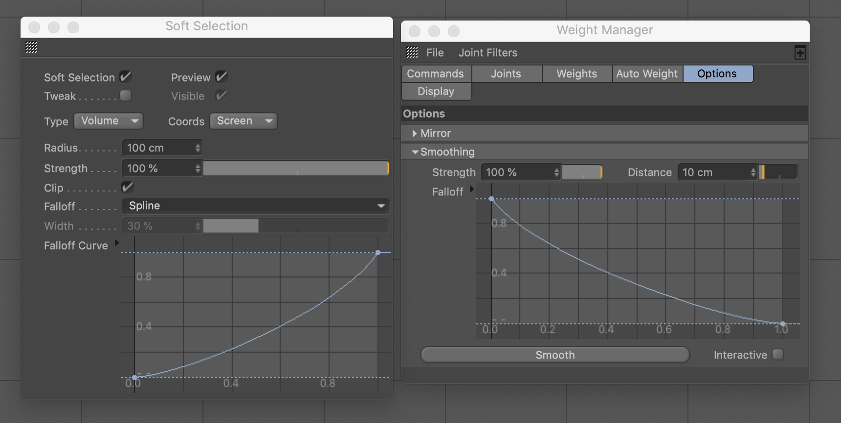The height and width of the screenshot is (423, 841).
Task: Click the Smoothing Distance stepper arrows
Action: [753, 172]
